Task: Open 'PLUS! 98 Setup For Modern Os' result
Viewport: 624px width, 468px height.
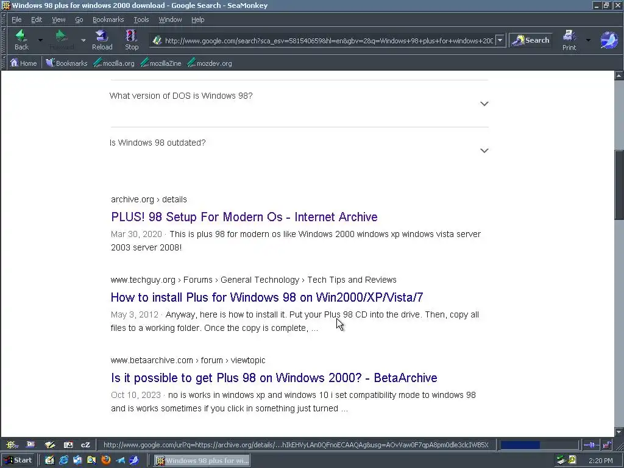Action: pyautogui.click(x=244, y=217)
